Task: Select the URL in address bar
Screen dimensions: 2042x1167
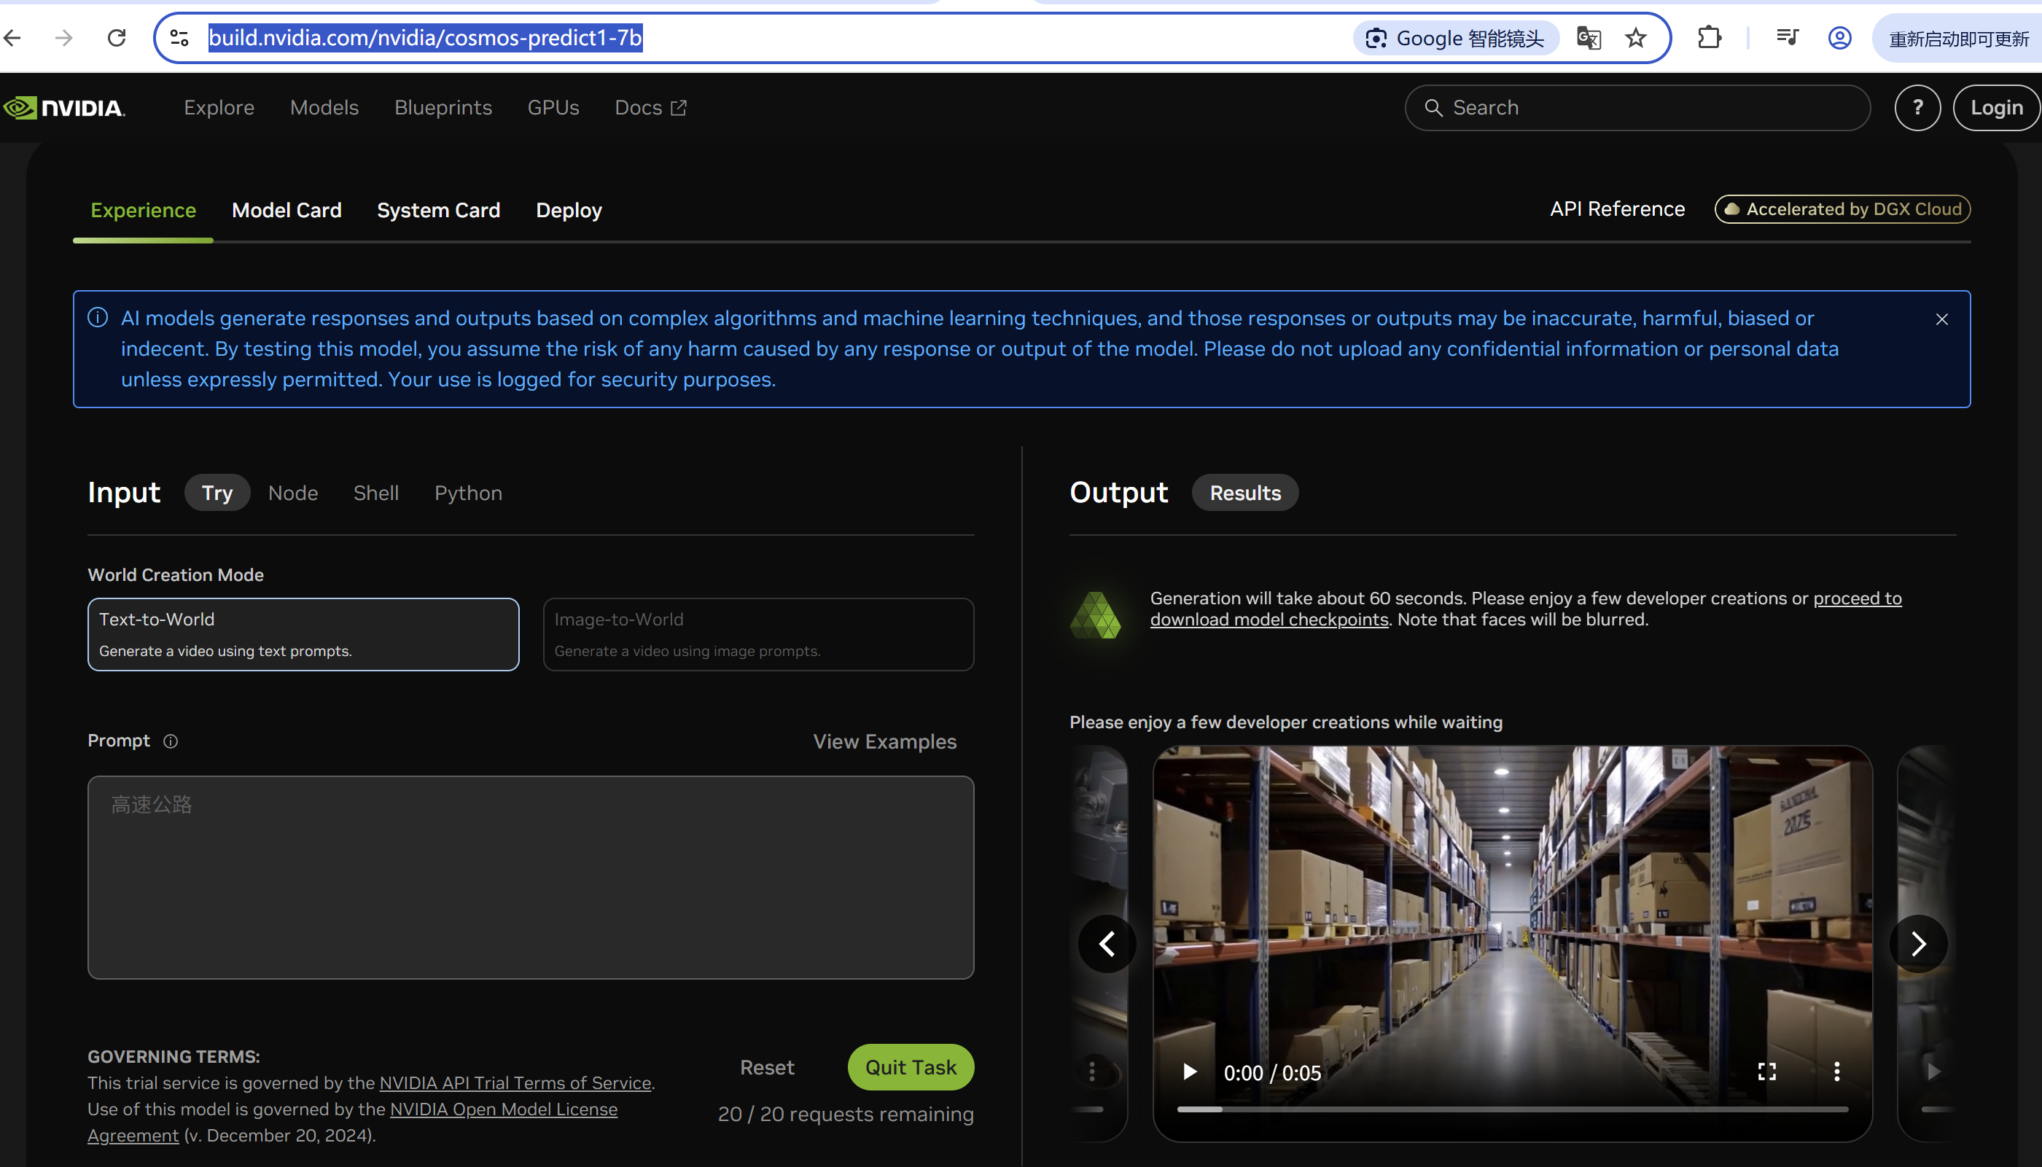Action: click(x=425, y=38)
